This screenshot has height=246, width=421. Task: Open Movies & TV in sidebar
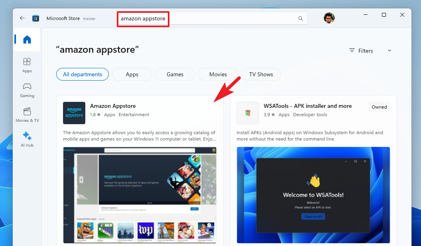coord(27,115)
